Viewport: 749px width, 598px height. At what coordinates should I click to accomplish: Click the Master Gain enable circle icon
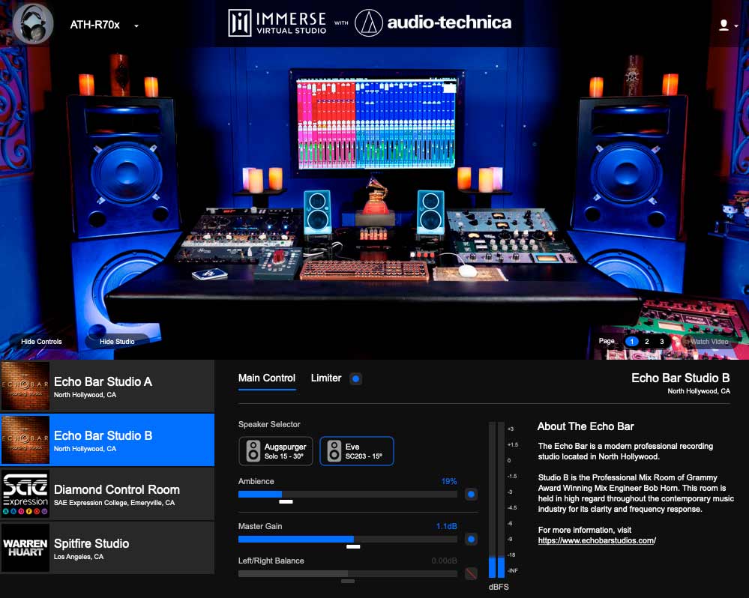pos(472,539)
